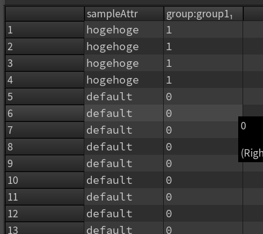Viewport: 263px width, 234px height.
Task: Select row number 2 header
Action: point(45,46)
